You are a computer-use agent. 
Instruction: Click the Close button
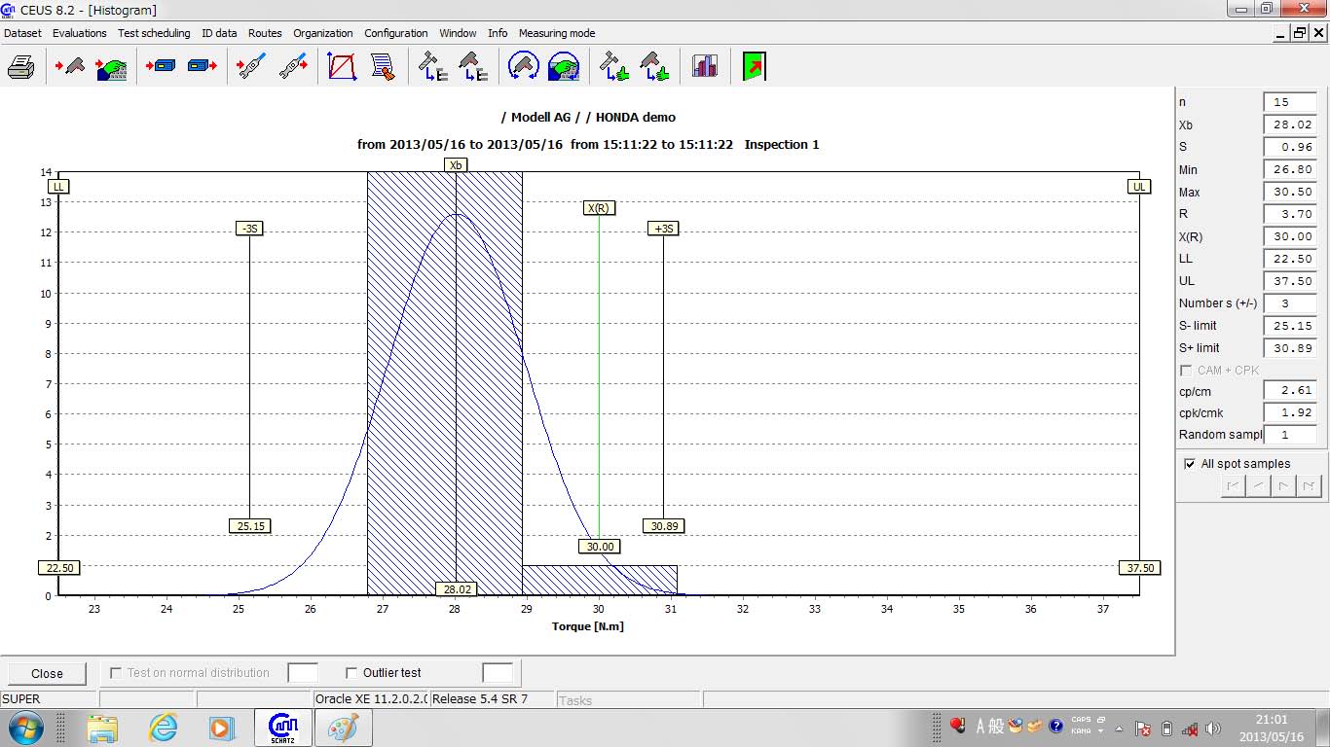pos(47,673)
